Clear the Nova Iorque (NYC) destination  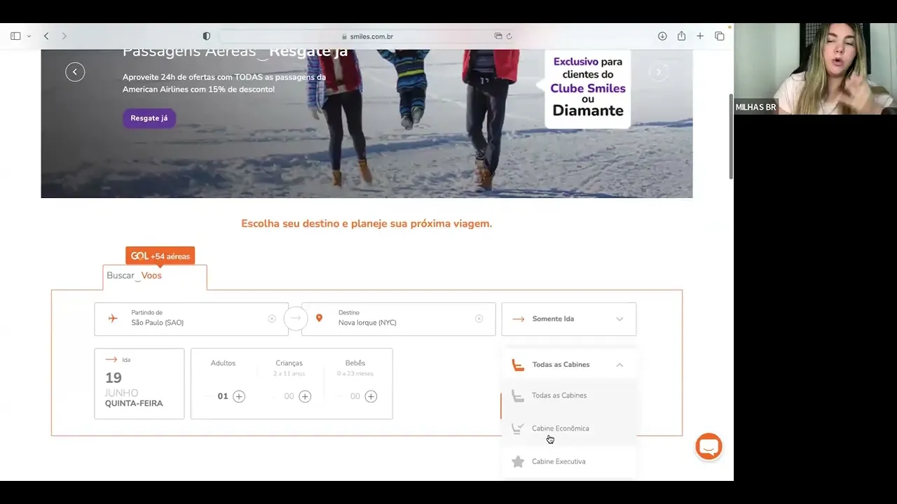(479, 318)
